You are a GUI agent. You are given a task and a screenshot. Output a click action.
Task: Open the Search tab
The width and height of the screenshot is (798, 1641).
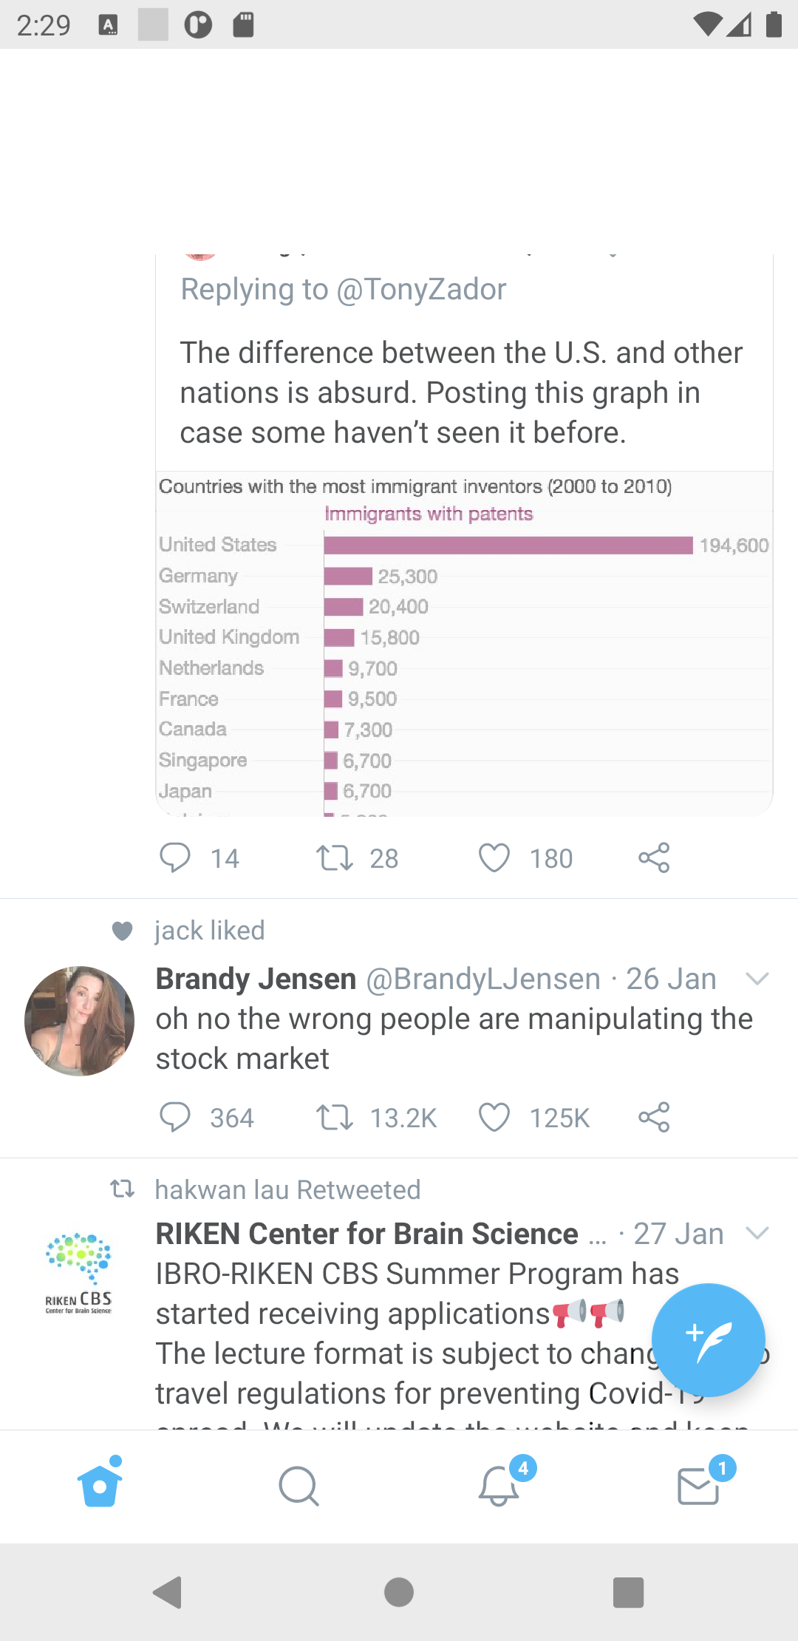pos(299,1486)
